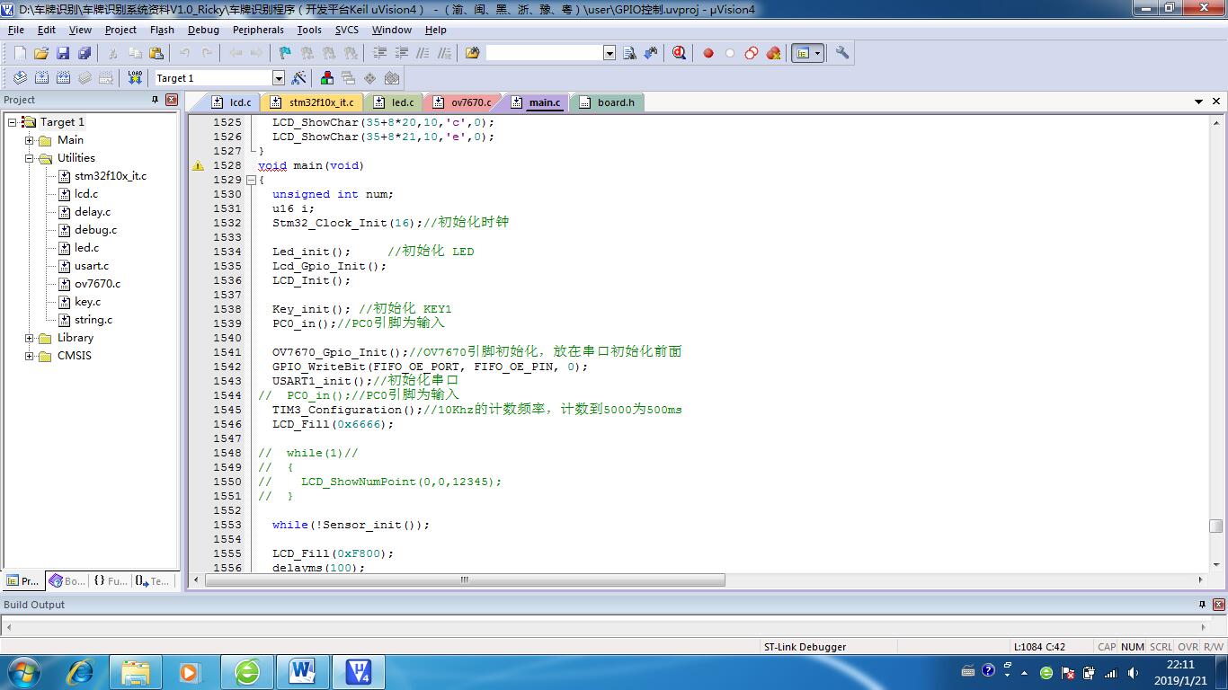Screen dimensions: 1228x690
Task: Close the Project panel
Action: tap(171, 100)
